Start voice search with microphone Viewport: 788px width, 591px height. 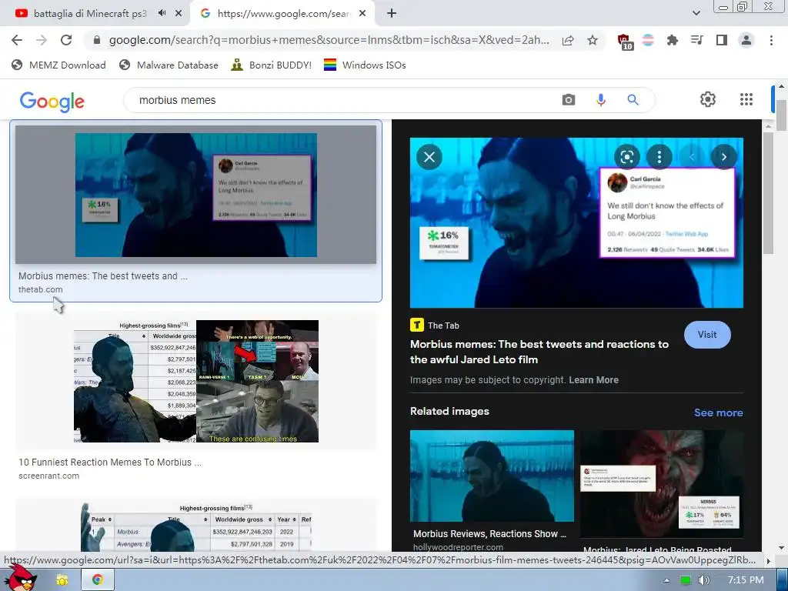coord(600,100)
